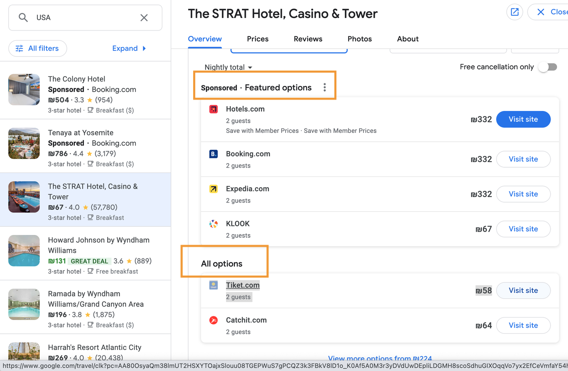
Task: Switch to the Prices tab
Action: pos(258,39)
